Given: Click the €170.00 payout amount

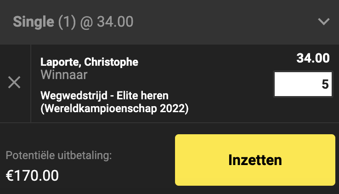Looking at the screenshot, I should coord(32,175).
